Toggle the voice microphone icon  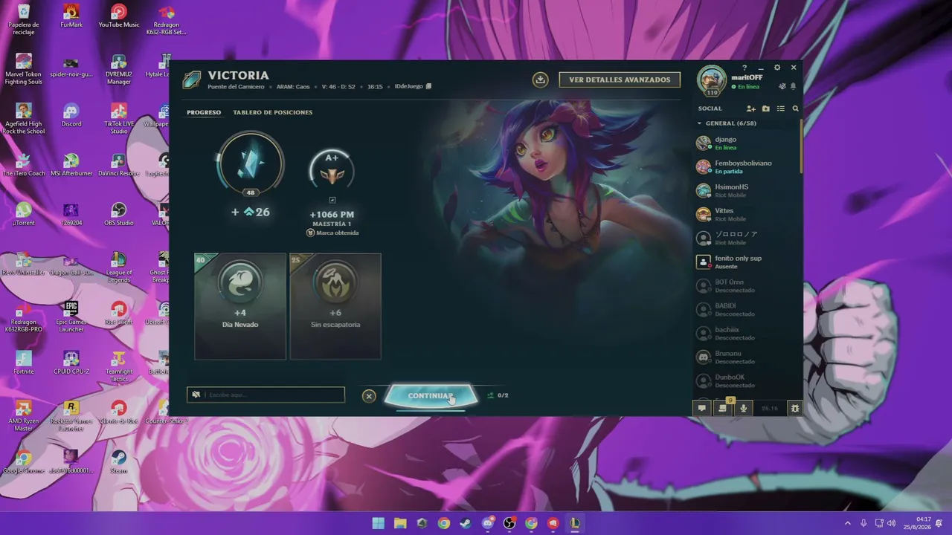(743, 408)
